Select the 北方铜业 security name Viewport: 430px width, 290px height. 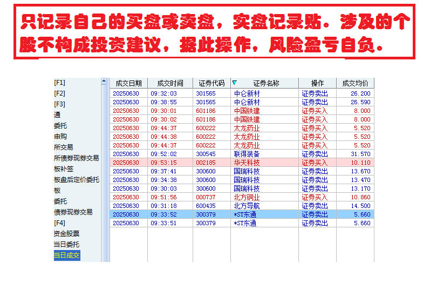tap(247, 197)
